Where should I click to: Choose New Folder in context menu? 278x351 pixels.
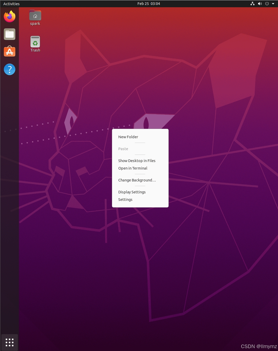coord(140,137)
